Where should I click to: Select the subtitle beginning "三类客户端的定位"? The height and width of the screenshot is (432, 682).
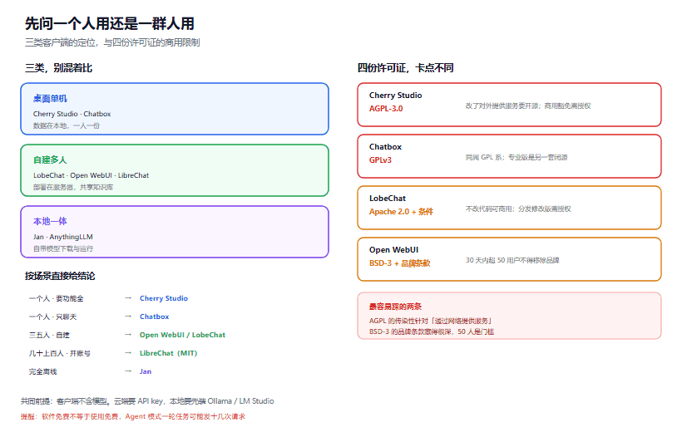112,42
